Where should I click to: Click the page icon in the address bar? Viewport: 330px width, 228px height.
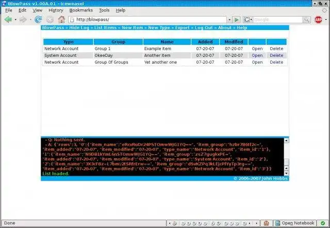coord(72,20)
